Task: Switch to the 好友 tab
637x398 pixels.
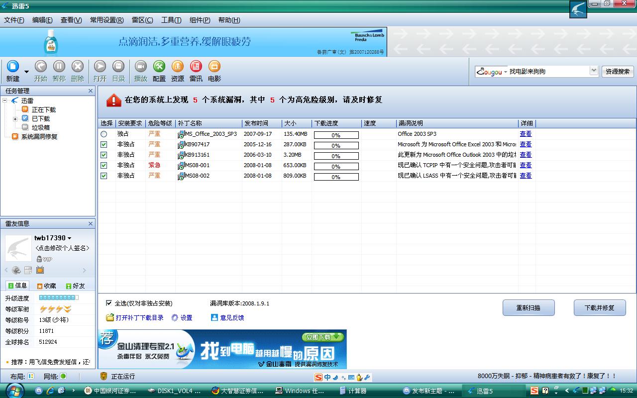Action: [75, 286]
